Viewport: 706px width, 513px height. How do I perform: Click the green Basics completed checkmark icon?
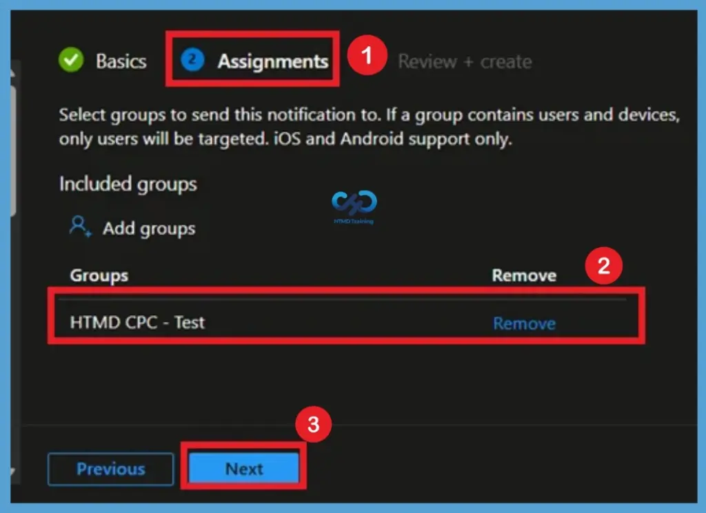[x=71, y=60]
